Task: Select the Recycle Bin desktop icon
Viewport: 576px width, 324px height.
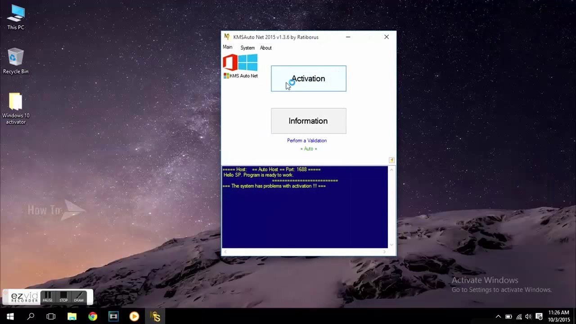Action: tap(16, 61)
